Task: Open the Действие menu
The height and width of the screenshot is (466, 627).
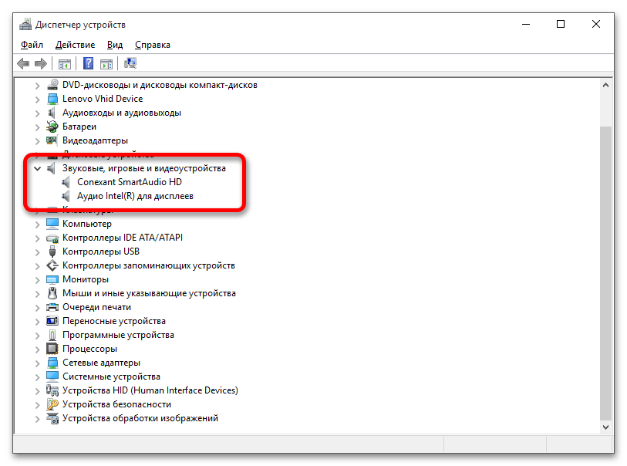Action: point(75,45)
